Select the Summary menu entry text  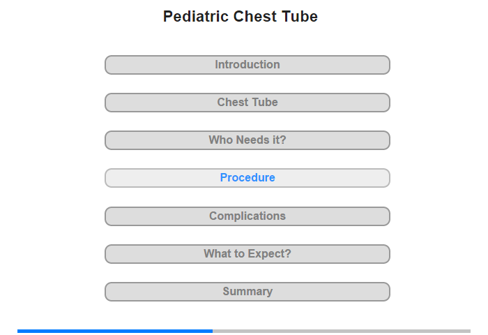point(247,291)
